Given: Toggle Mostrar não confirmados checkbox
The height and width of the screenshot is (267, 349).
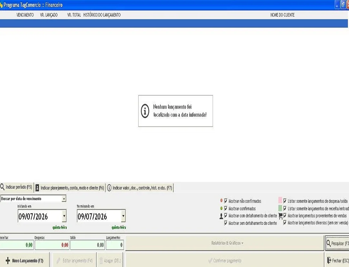Looking at the screenshot, I should [226, 201].
